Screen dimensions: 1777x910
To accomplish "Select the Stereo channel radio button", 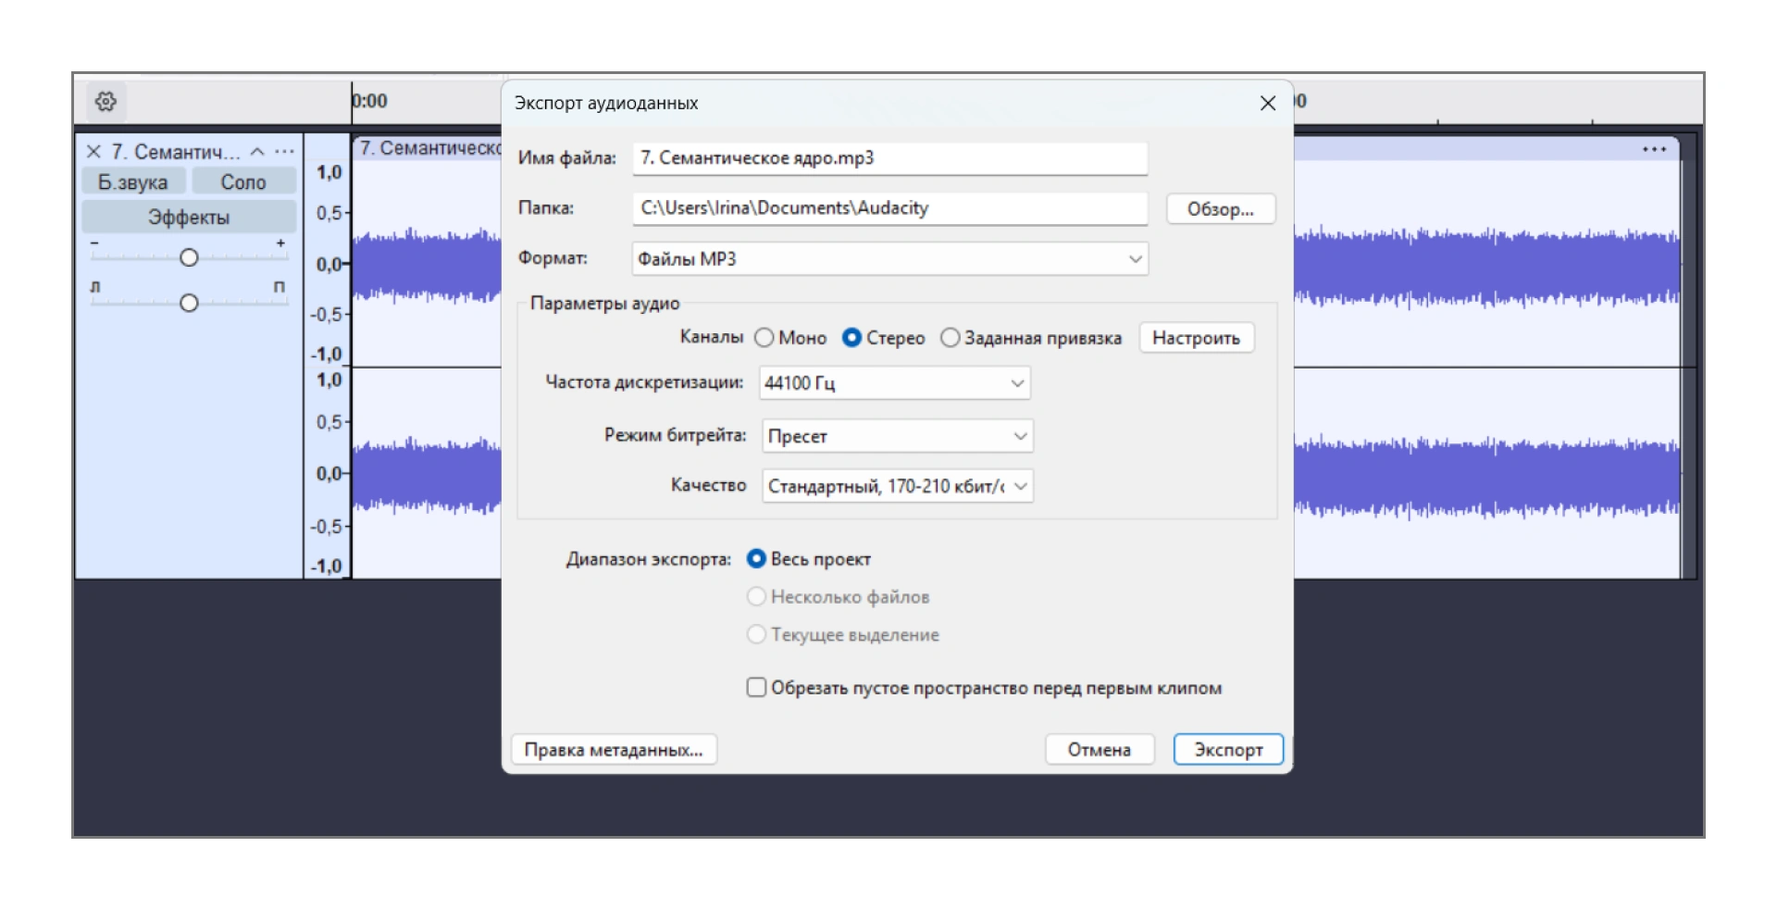I will pyautogui.click(x=851, y=338).
